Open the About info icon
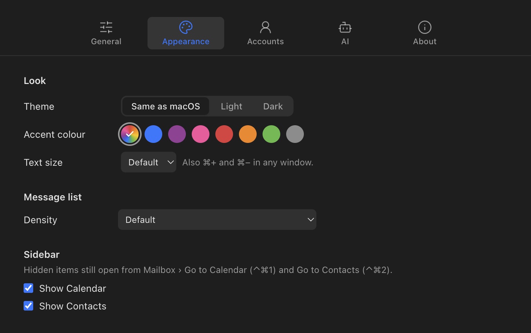This screenshot has height=333, width=531. [425, 27]
